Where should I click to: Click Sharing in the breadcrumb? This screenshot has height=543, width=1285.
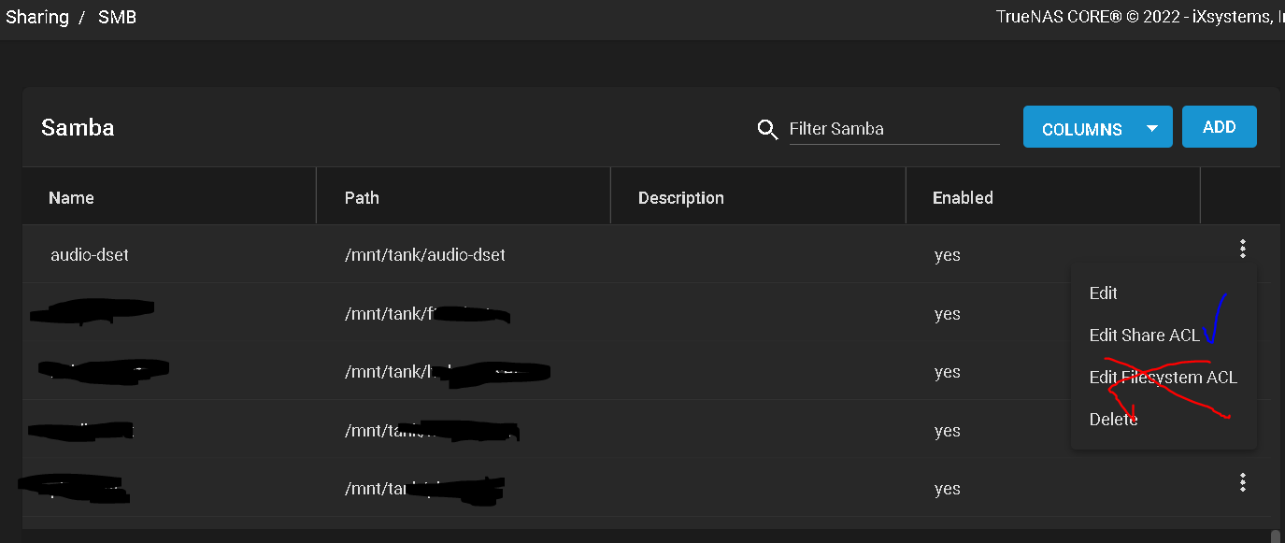click(36, 17)
